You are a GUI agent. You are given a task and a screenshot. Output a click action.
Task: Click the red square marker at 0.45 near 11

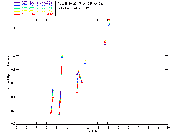tap(77, 94)
